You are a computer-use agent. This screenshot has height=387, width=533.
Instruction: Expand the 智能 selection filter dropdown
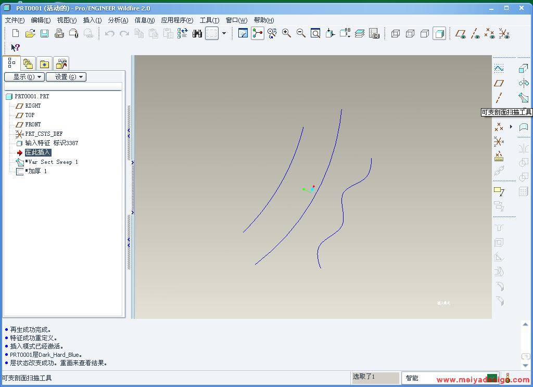pos(491,378)
